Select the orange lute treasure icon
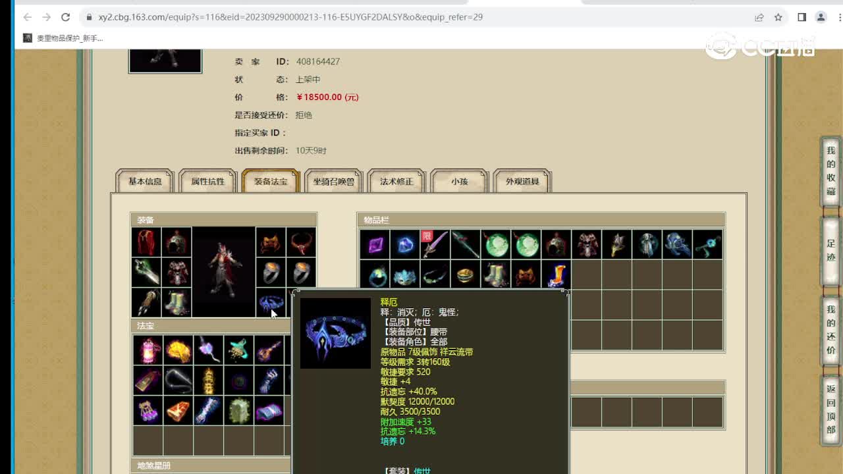The image size is (843, 474). (269, 350)
